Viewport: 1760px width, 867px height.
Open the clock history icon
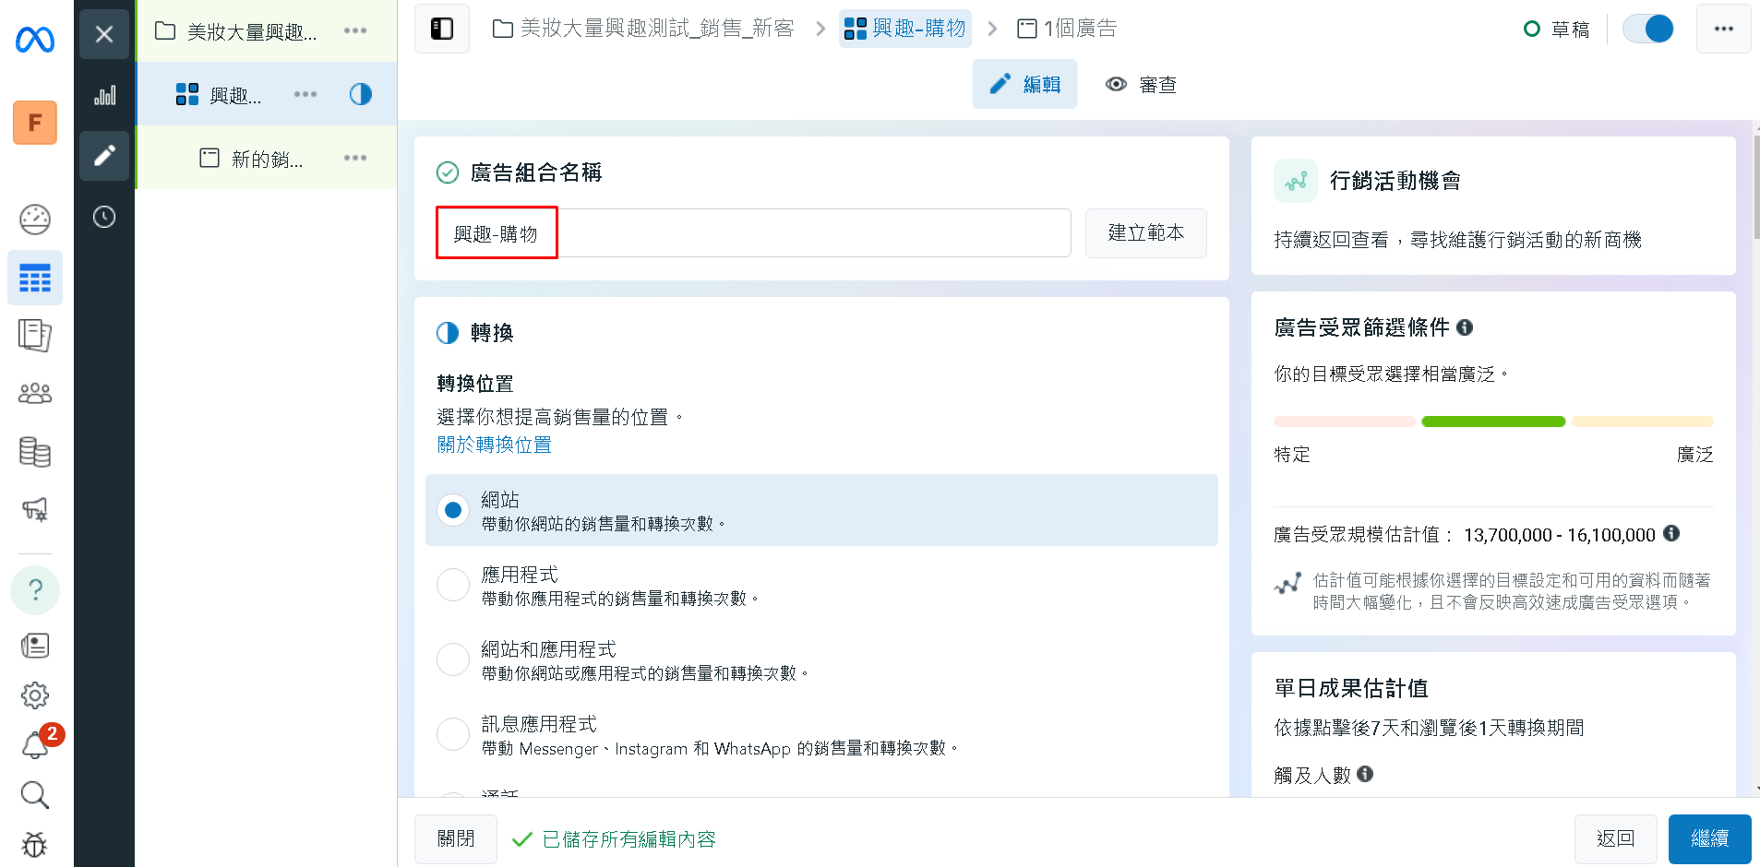[104, 217]
